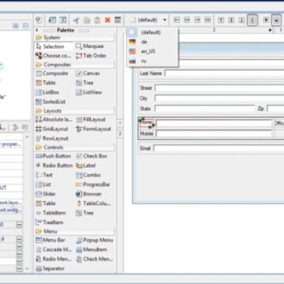The width and height of the screenshot is (284, 284).
Task: Select the Marquee tool in Palette
Action: (90, 47)
